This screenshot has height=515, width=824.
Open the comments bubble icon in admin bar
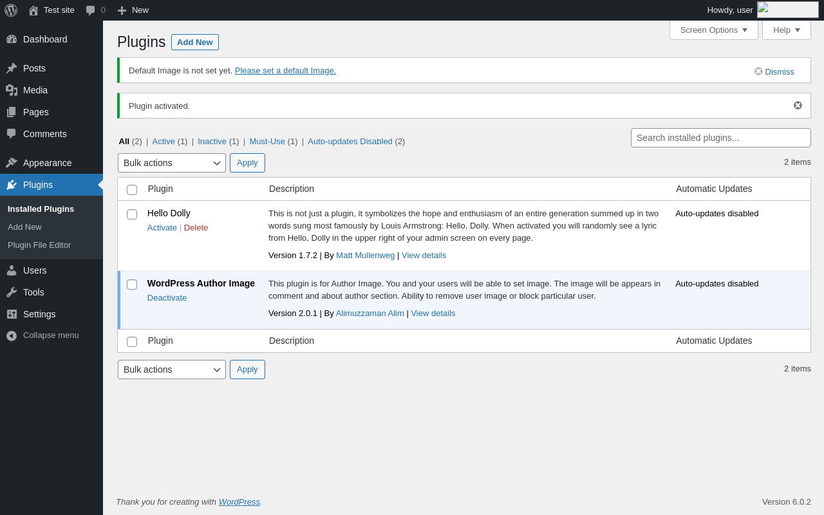click(x=91, y=10)
